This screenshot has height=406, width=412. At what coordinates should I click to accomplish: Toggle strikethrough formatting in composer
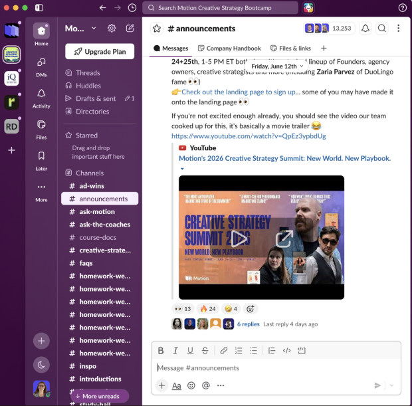coord(205,350)
